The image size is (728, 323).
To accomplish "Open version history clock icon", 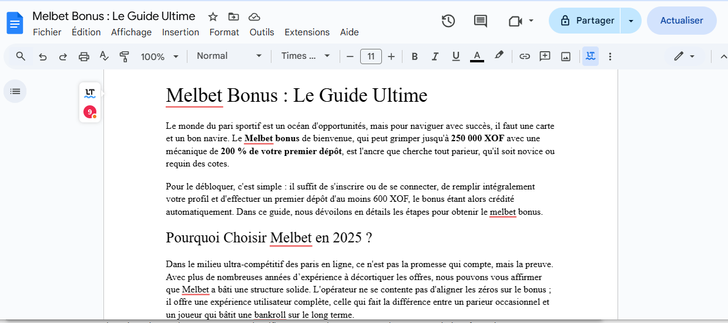I will [448, 21].
